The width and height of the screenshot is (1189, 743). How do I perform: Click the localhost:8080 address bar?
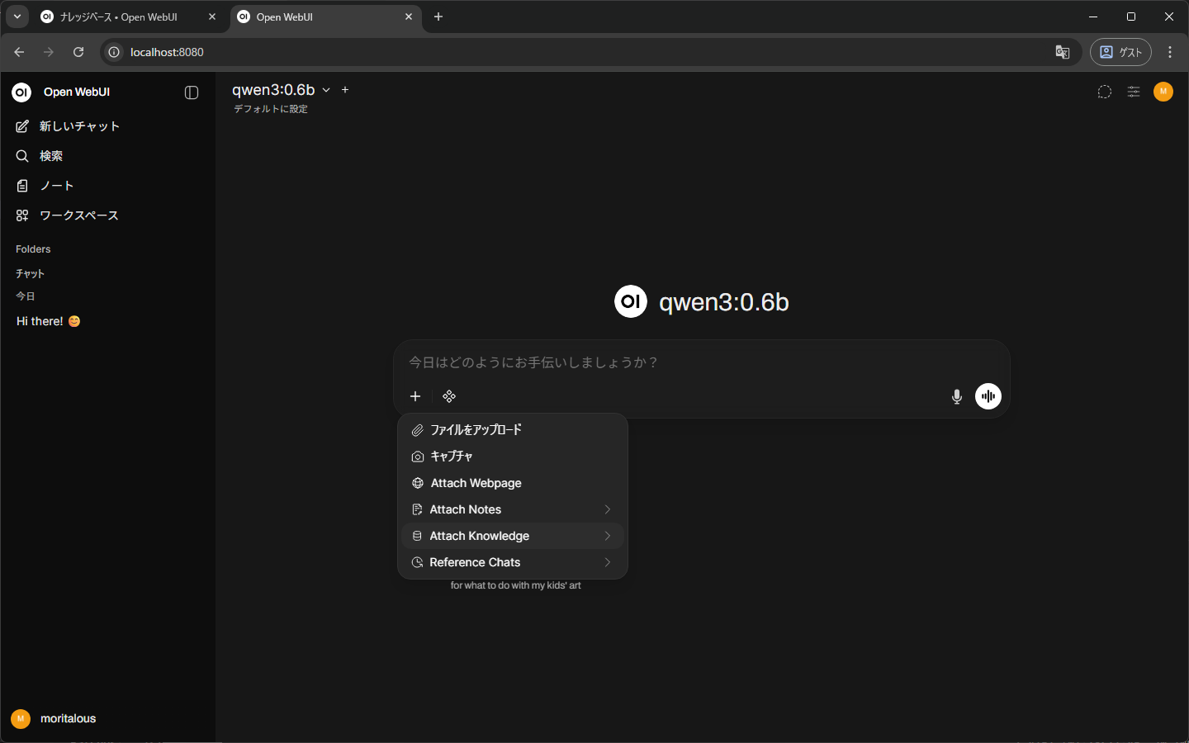pyautogui.click(x=590, y=52)
